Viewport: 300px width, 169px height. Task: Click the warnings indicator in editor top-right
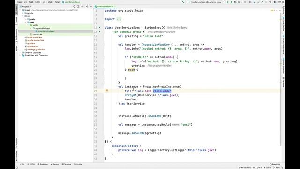click(x=273, y=10)
